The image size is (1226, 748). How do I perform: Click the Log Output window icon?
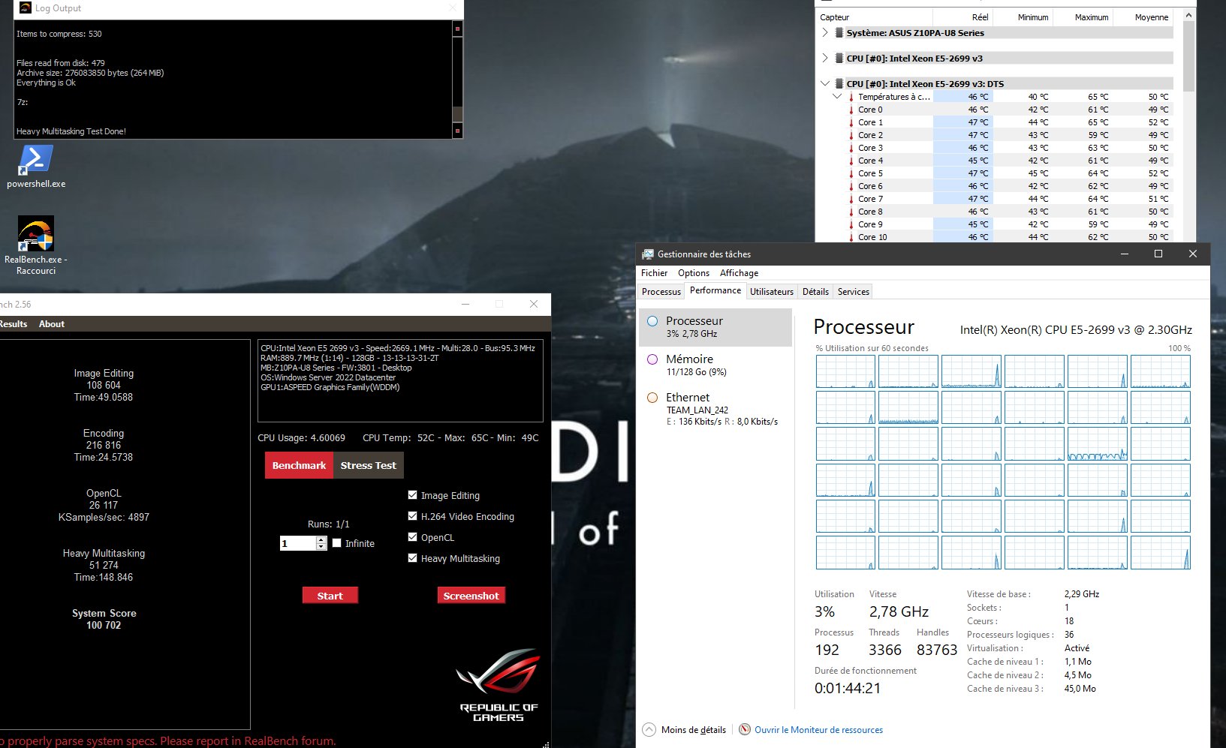26,8
